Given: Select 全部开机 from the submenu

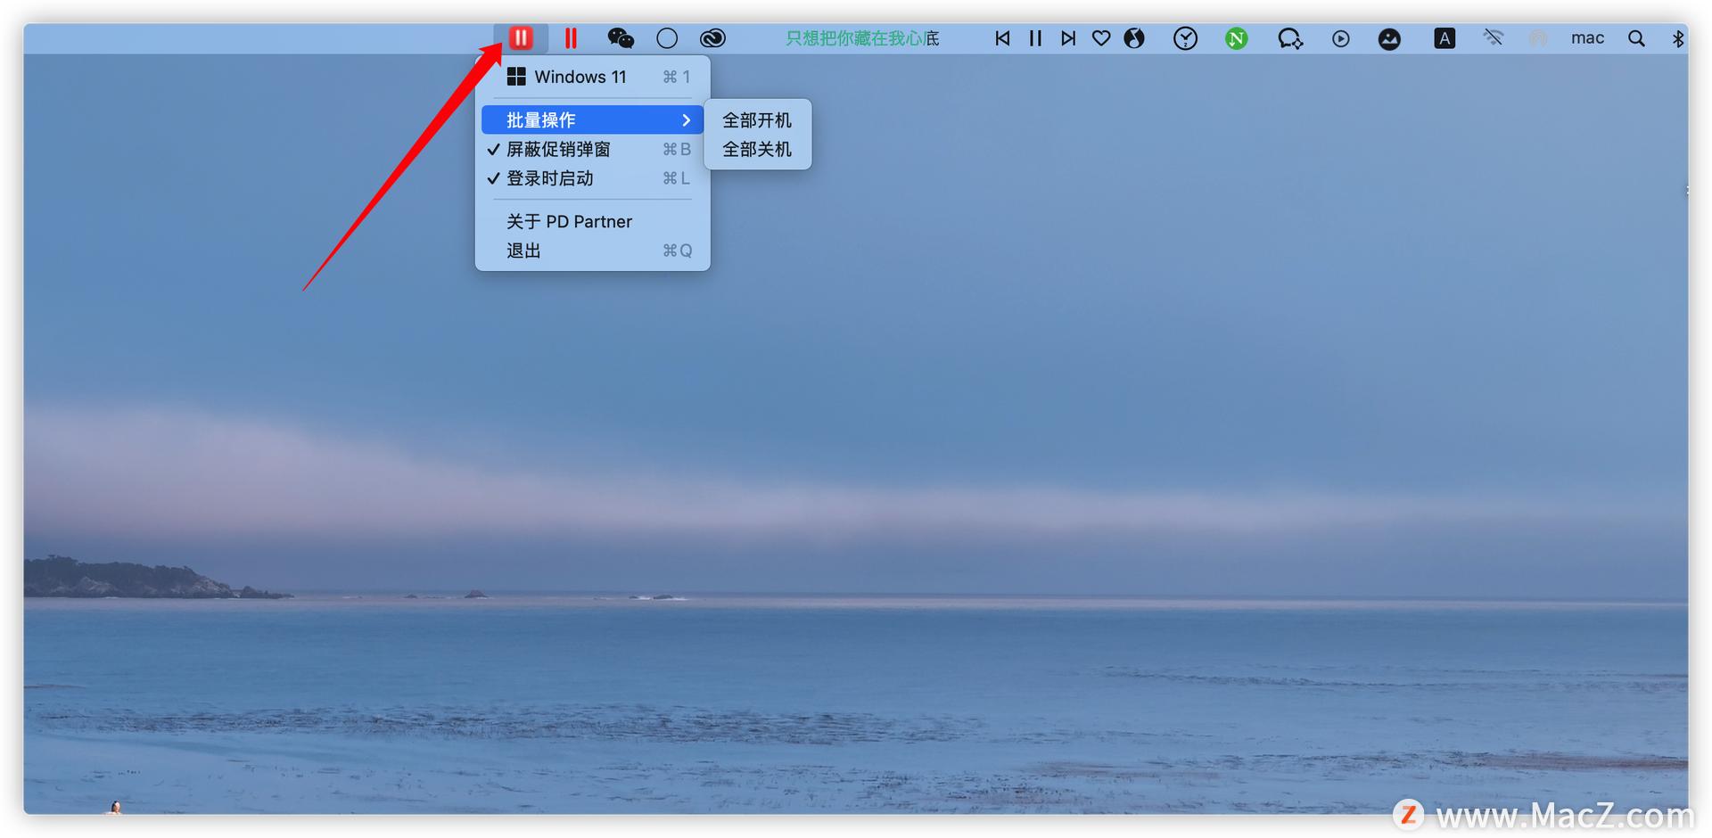Looking at the screenshot, I should coord(757,120).
